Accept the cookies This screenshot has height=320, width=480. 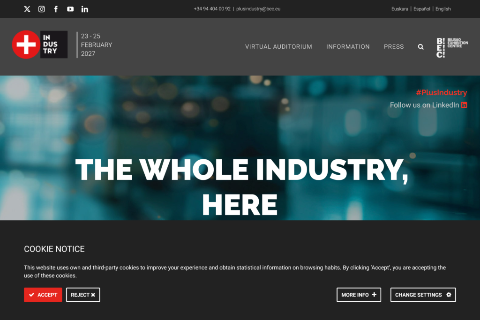tap(43, 295)
